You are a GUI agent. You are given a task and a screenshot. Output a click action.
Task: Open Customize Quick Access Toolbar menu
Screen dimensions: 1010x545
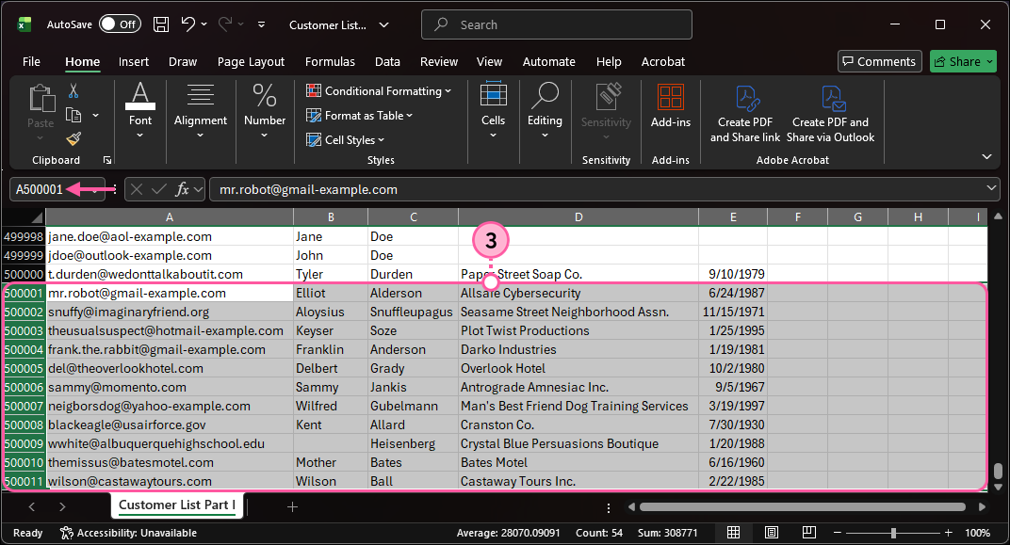[261, 24]
